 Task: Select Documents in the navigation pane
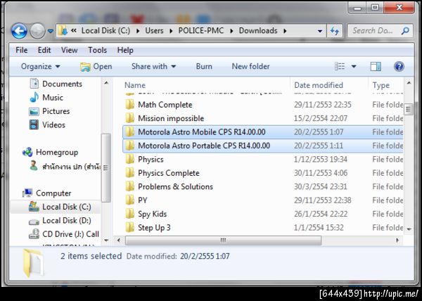pos(56,84)
